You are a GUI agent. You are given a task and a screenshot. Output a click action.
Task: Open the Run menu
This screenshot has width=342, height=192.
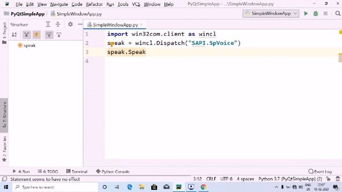[x=110, y=4]
